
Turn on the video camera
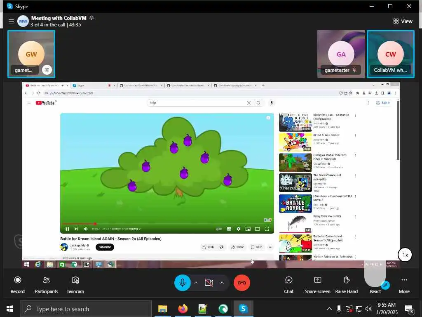[x=209, y=282]
